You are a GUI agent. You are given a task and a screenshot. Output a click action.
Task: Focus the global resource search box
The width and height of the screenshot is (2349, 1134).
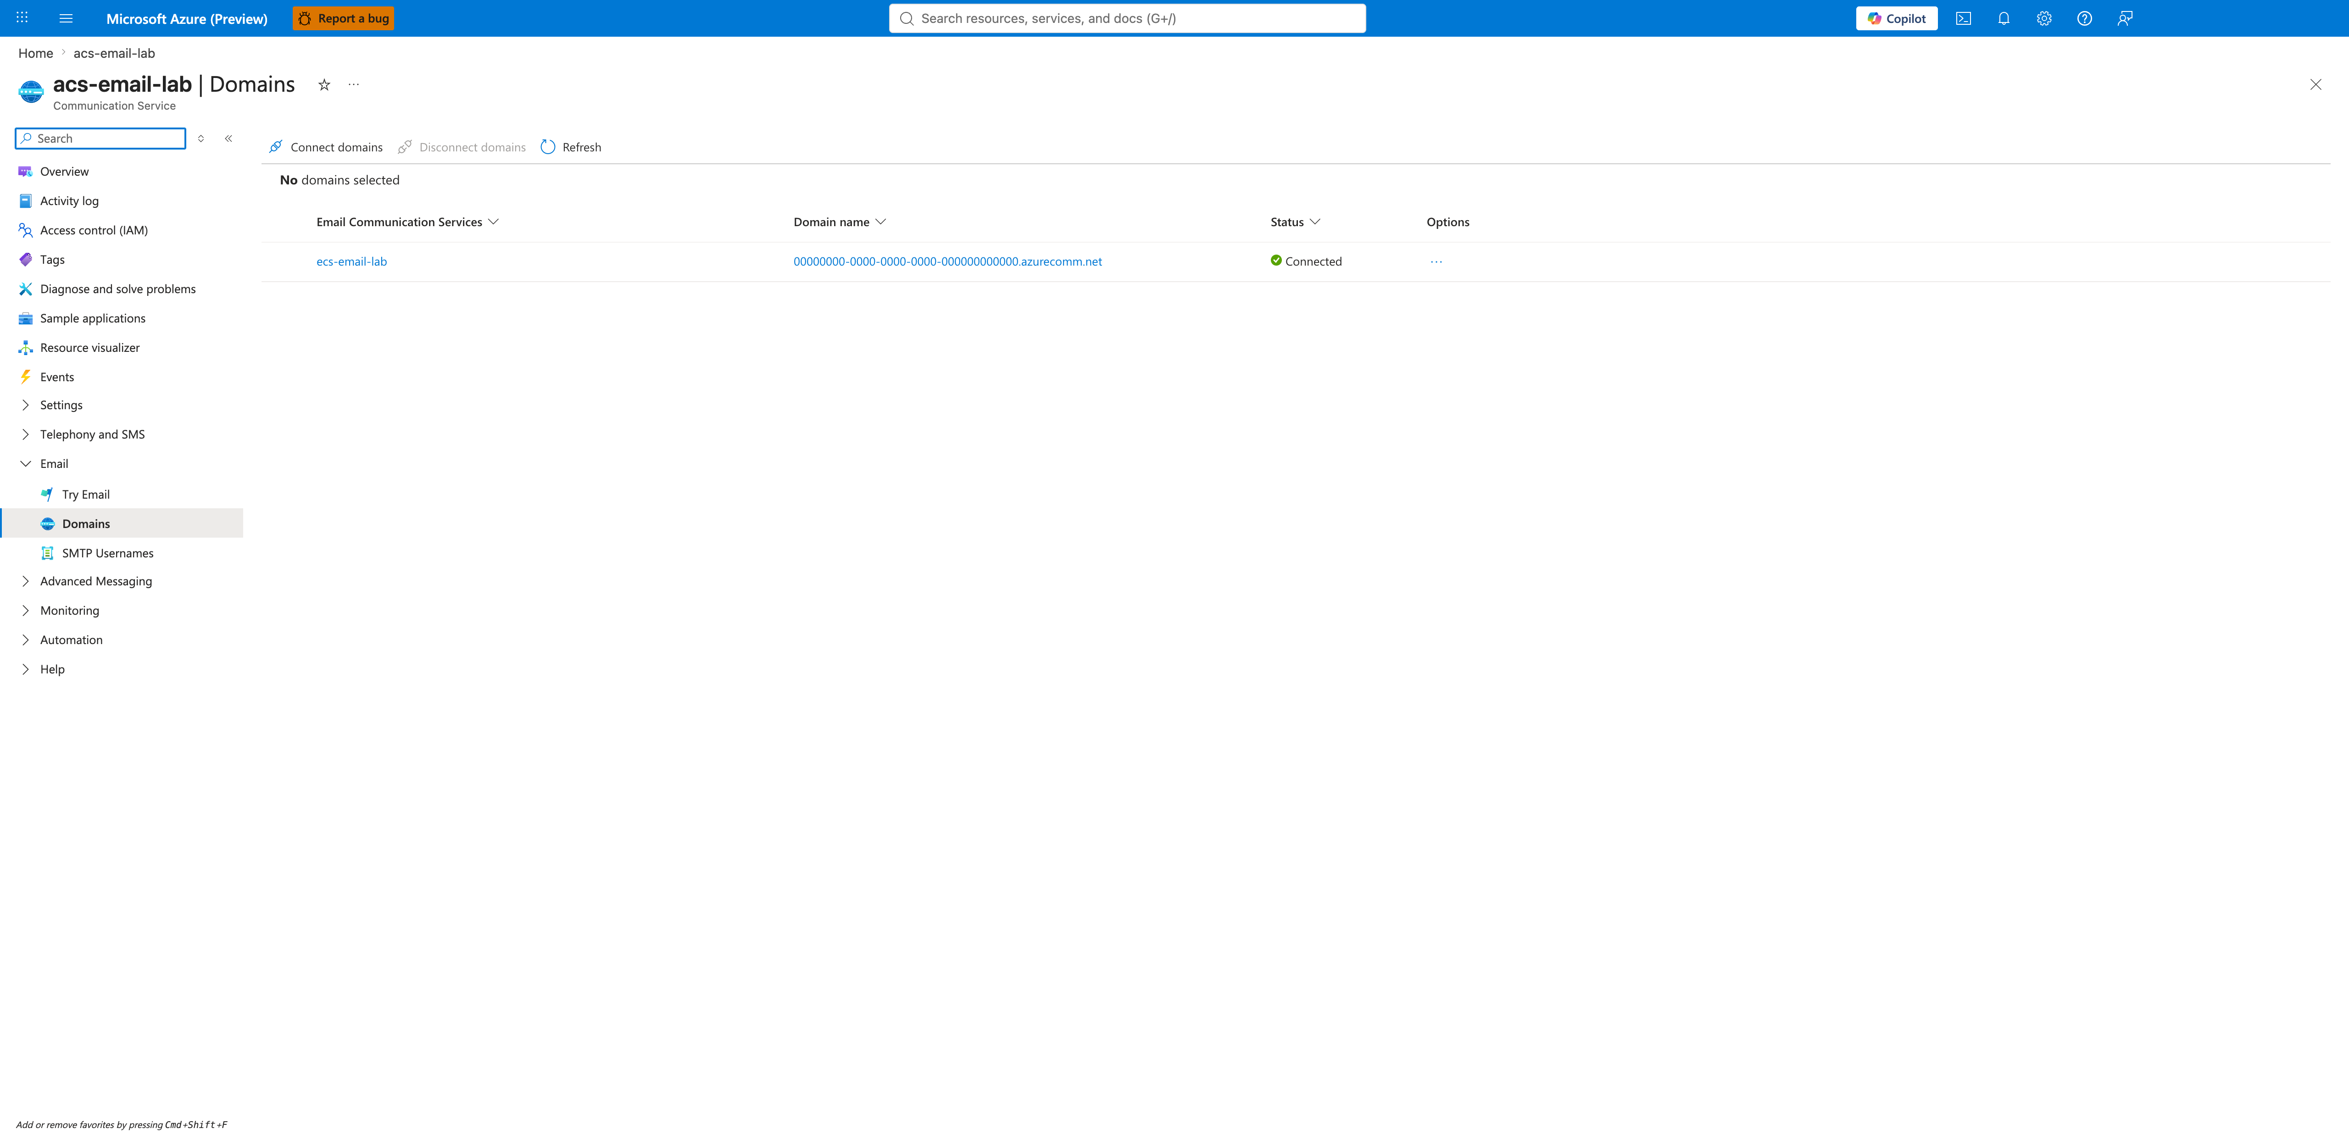[x=1127, y=18]
